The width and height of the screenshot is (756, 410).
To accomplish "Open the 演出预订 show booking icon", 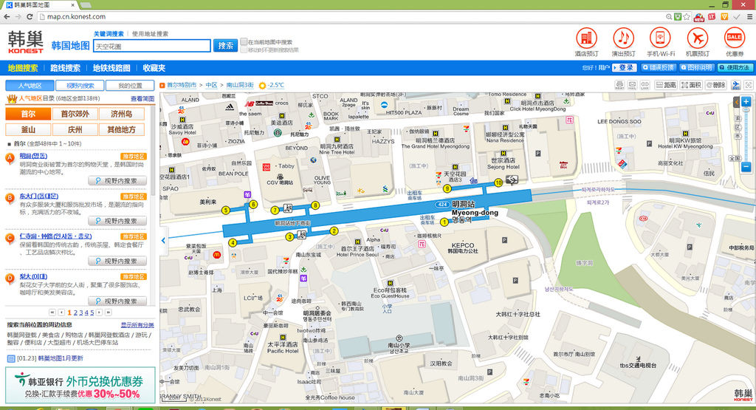I will (623, 38).
